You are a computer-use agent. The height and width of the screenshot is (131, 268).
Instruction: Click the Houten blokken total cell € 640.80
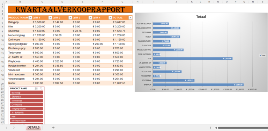coord(122,66)
